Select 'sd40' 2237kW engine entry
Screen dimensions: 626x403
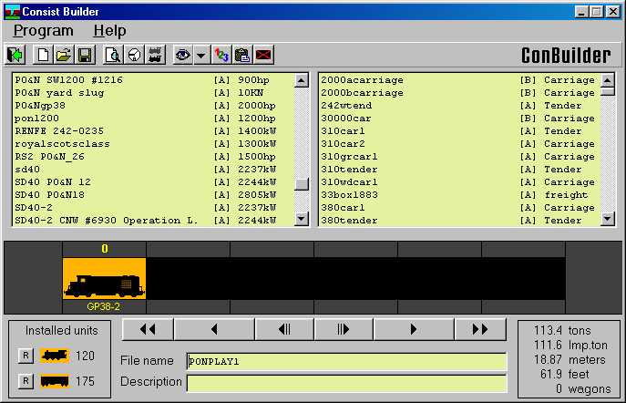(153, 170)
